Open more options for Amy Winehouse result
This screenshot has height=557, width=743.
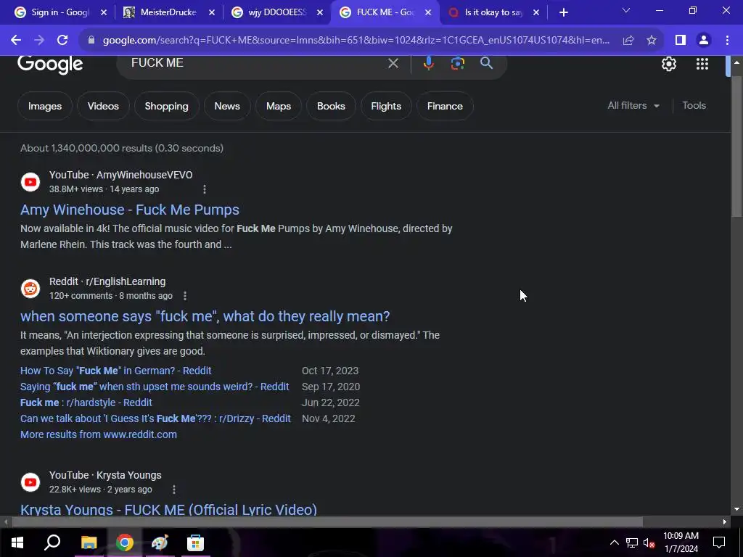coord(204,189)
